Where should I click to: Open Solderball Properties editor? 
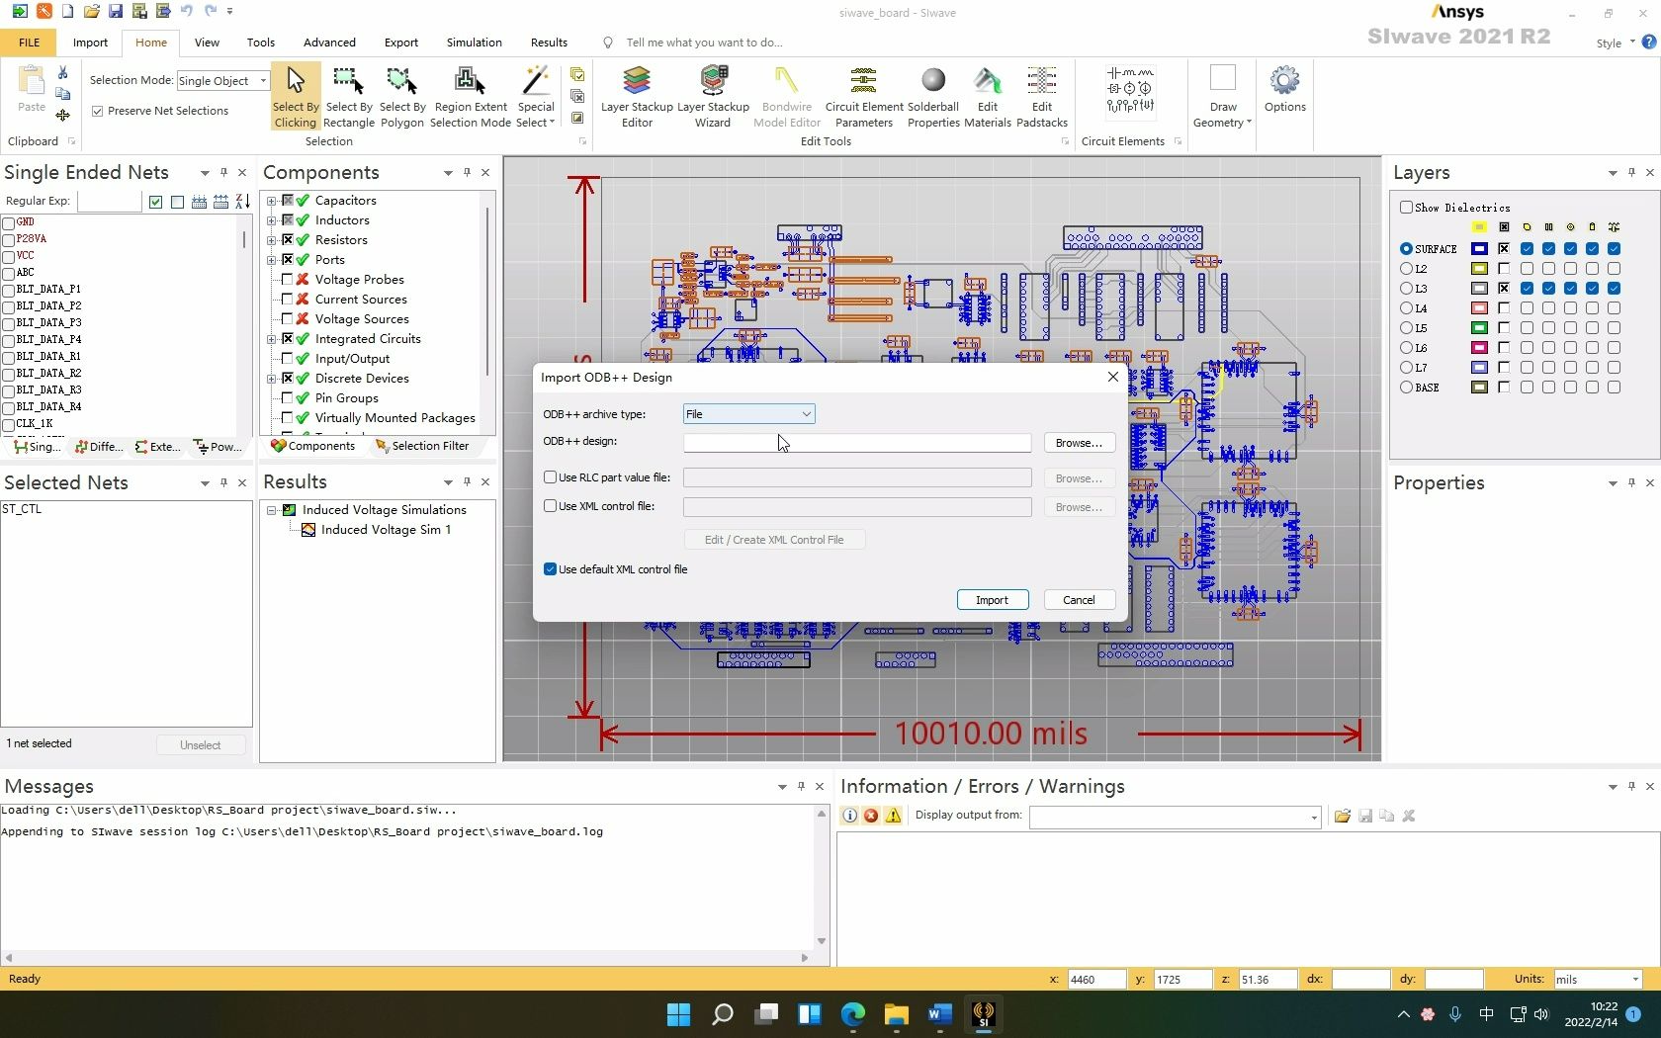[x=932, y=96]
